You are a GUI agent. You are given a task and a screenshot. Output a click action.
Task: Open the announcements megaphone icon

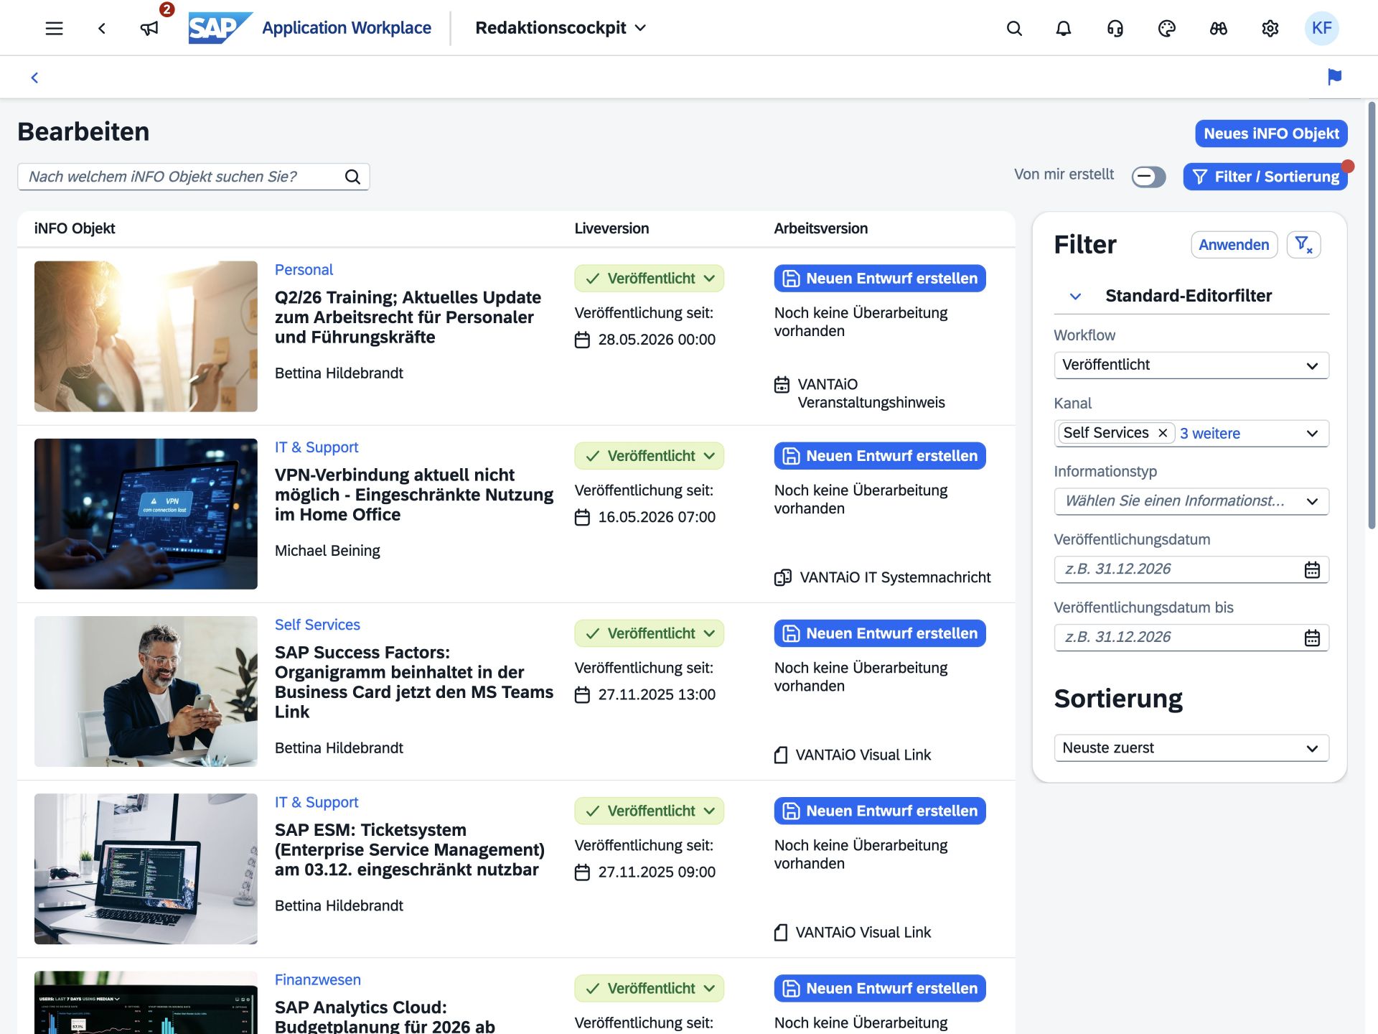point(149,28)
